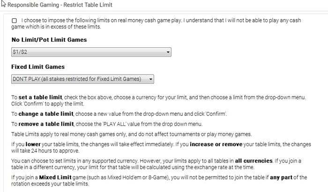Click the 'Fixed Limit Games' heading
328x192 pixels.
coord(38,67)
